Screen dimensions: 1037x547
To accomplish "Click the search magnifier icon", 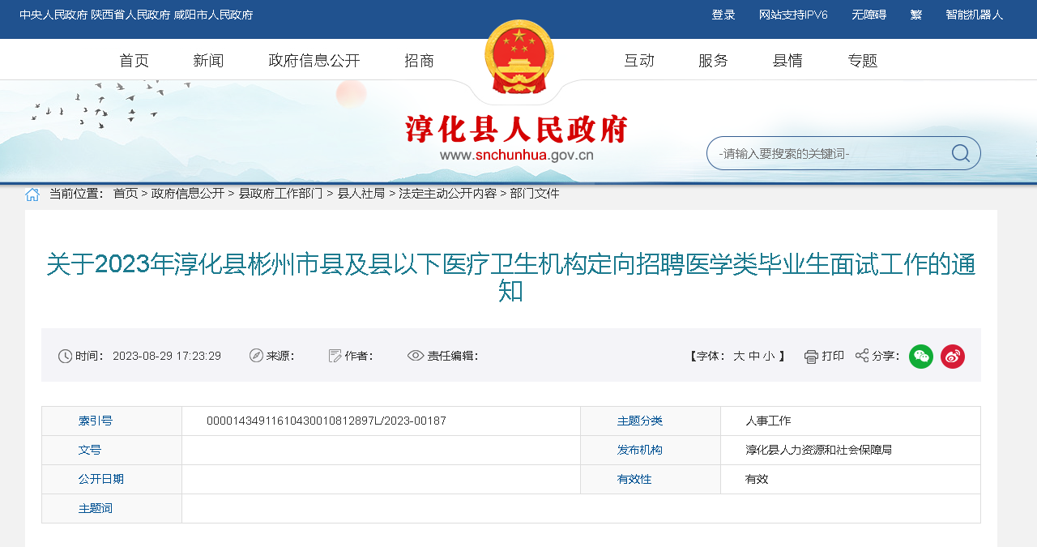I will [x=961, y=153].
